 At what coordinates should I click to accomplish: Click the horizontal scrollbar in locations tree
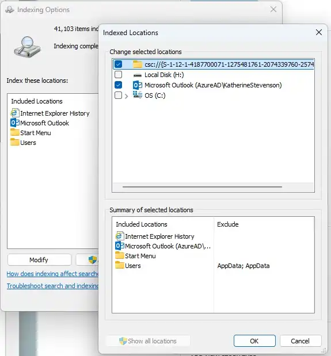click(202, 187)
